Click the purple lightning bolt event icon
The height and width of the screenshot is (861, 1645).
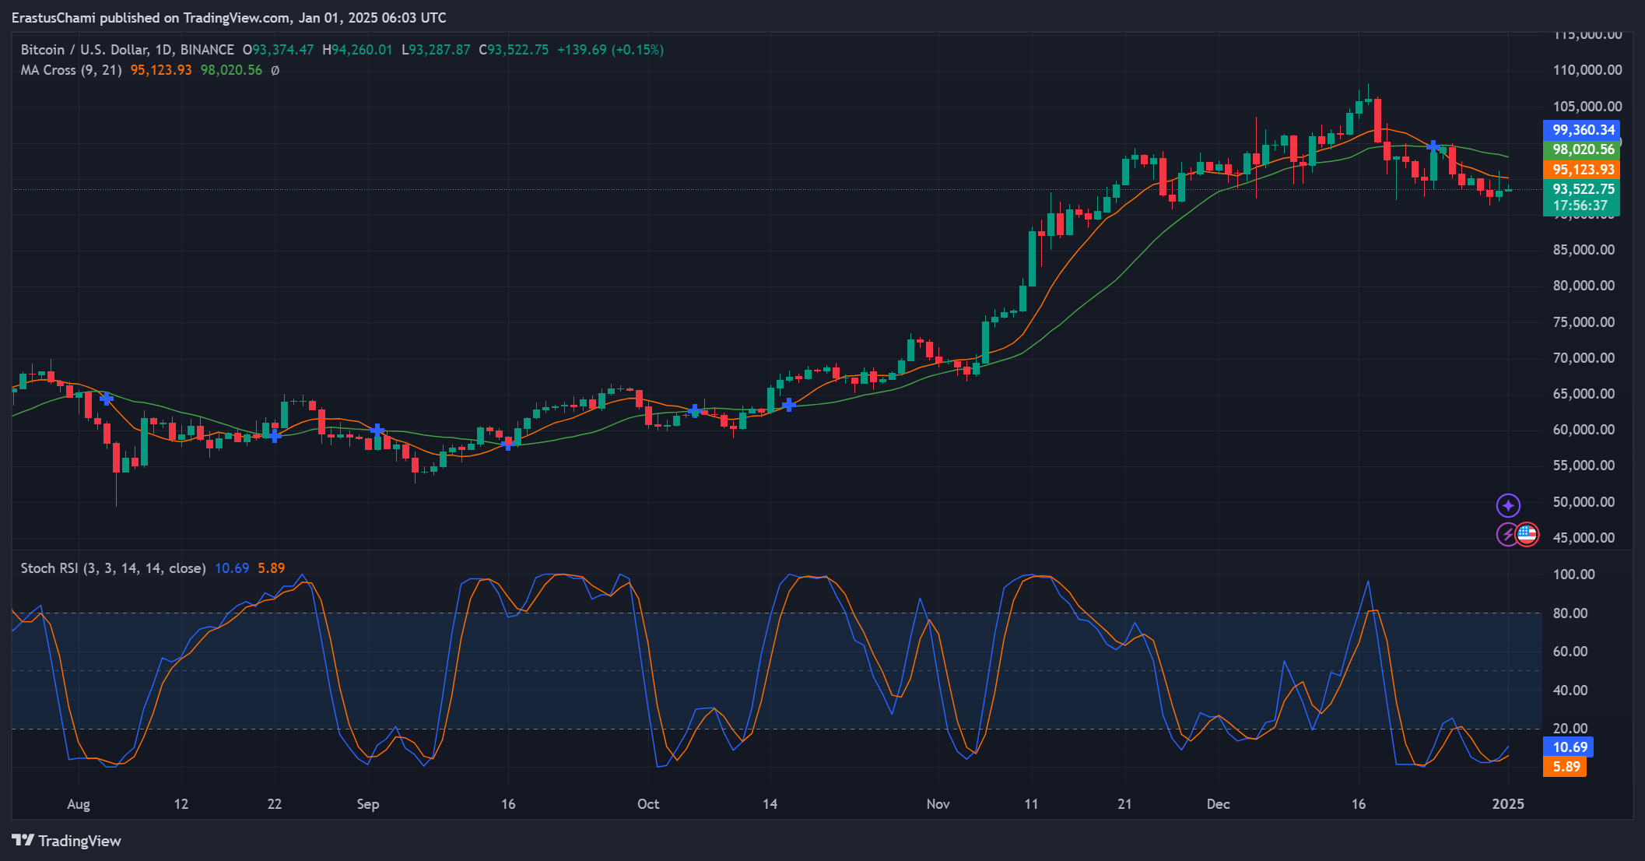(1506, 535)
